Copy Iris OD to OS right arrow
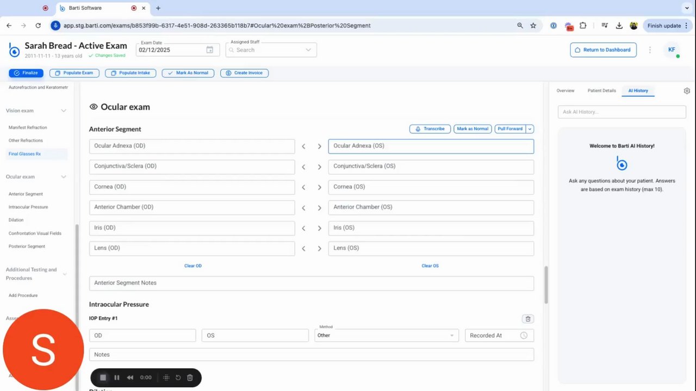 [x=320, y=228]
